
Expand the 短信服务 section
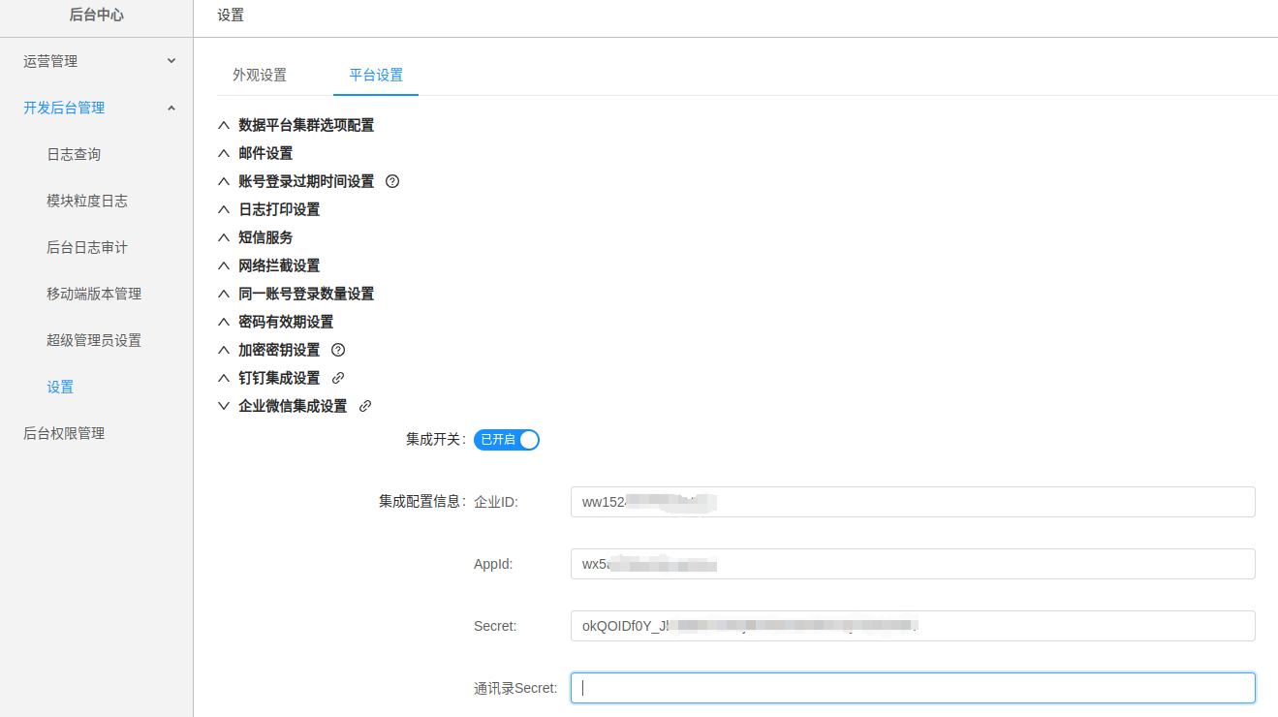coord(265,237)
